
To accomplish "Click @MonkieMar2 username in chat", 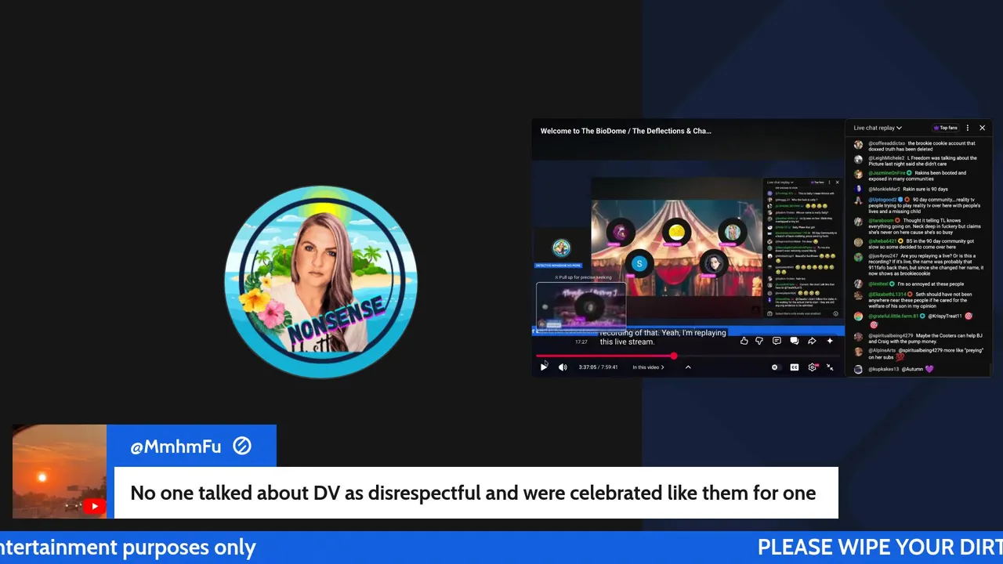I will pyautogui.click(x=884, y=189).
